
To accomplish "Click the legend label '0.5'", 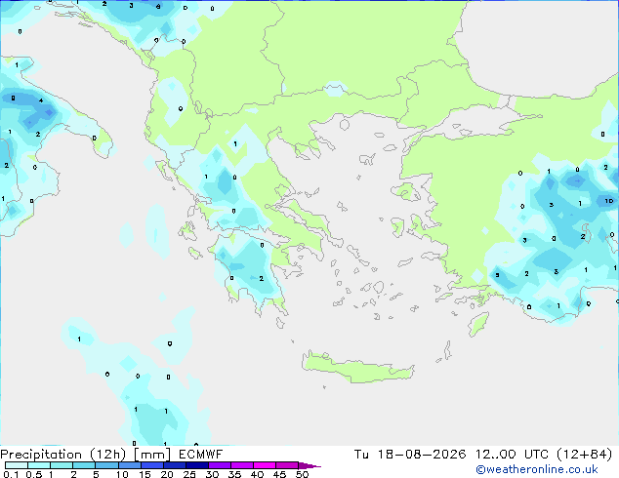I will coord(34,474).
